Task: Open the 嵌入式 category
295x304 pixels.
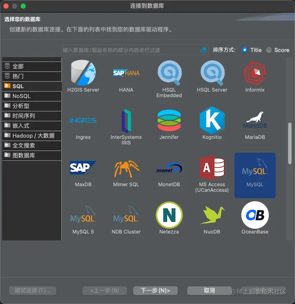Action: coord(32,126)
